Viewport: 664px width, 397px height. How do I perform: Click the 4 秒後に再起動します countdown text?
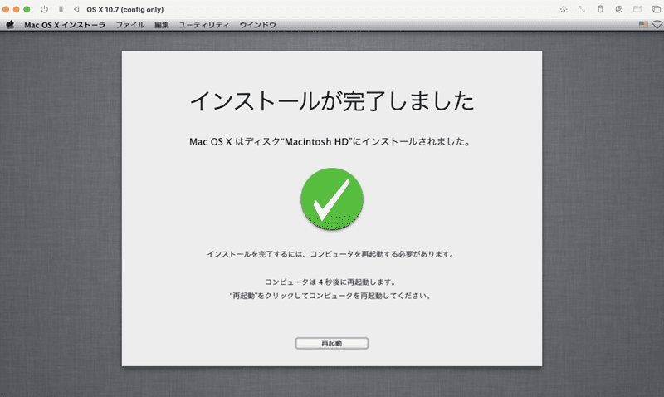click(x=330, y=282)
